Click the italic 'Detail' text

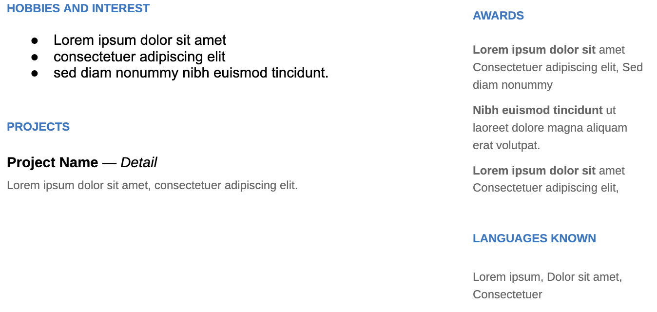tap(139, 162)
